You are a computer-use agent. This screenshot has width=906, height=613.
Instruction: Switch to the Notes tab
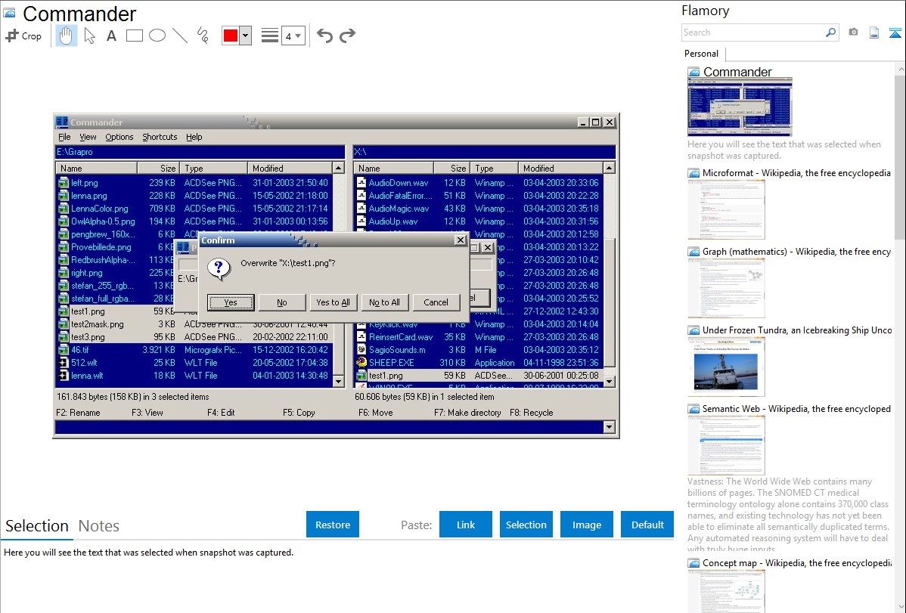point(99,526)
